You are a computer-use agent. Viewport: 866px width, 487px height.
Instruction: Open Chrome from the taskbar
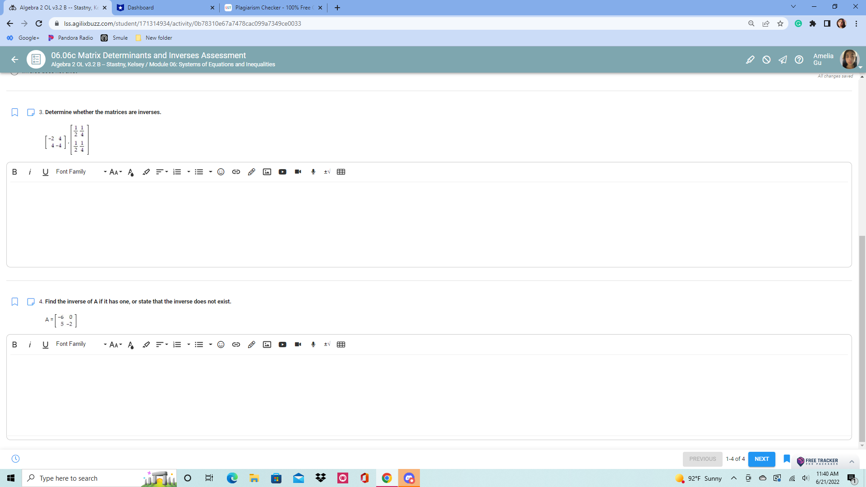[387, 478]
